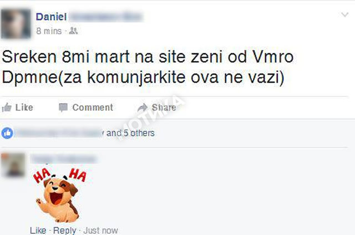Image resolution: width=355 pixels, height=235 pixels.
Task: Click the Like text button on the post
Action: pos(24,108)
